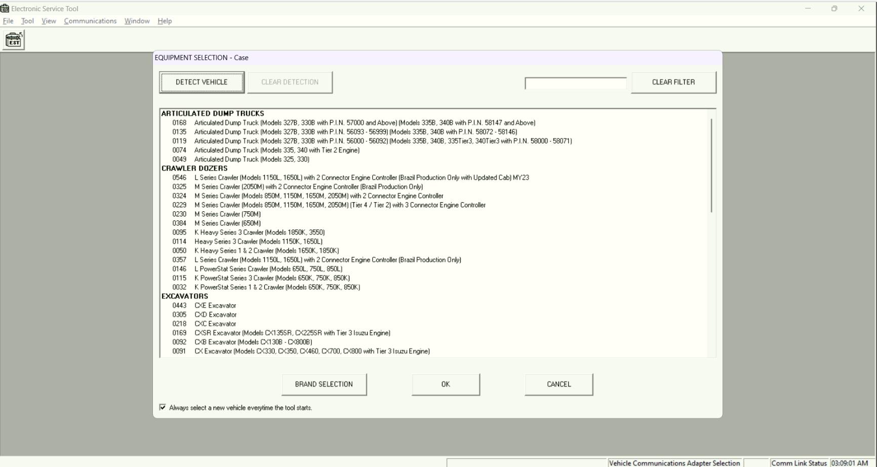
Task: Select 0074 Articulated Dump Truck Tier 2
Action: [x=266, y=150]
